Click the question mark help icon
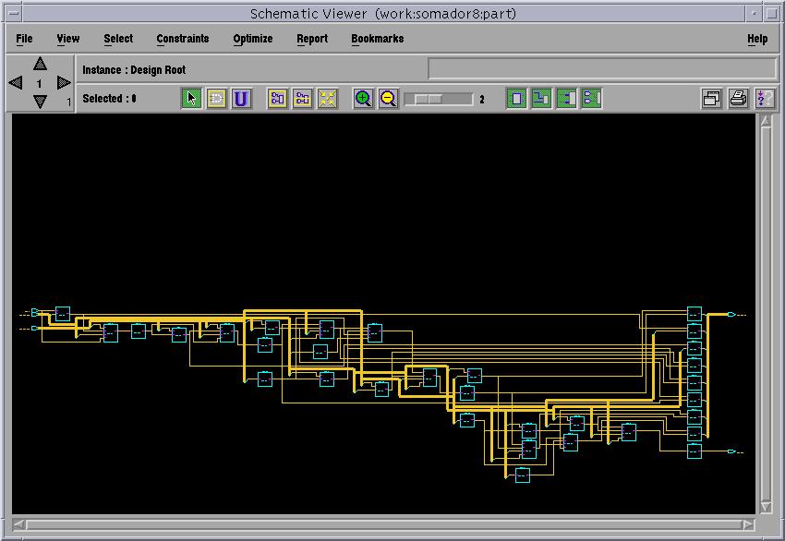The height and width of the screenshot is (541, 785). 764,98
